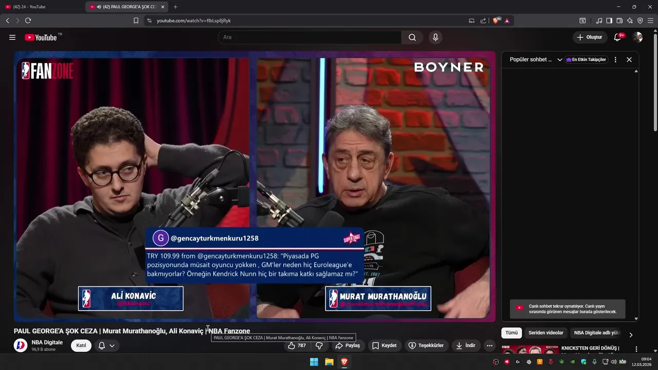Open the YouTube guide hamburger menu

tap(12, 38)
